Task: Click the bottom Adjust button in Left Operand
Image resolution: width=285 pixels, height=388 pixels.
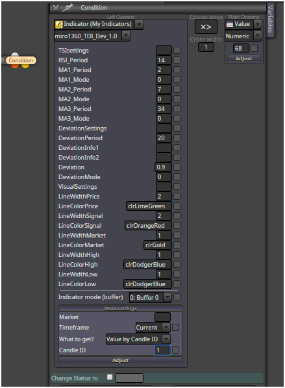Action: pyautogui.click(x=121, y=360)
